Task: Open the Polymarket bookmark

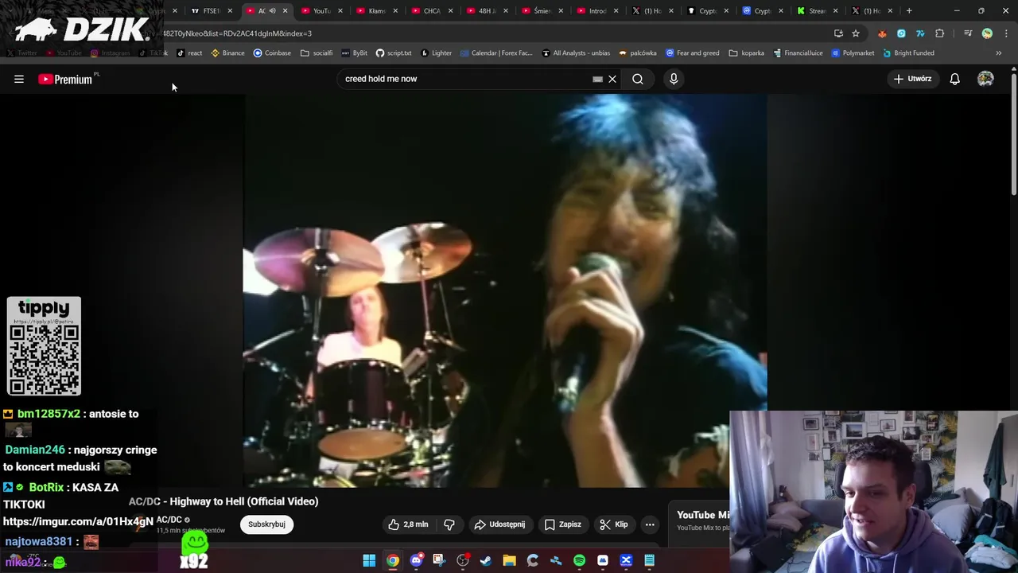Action: [x=853, y=53]
